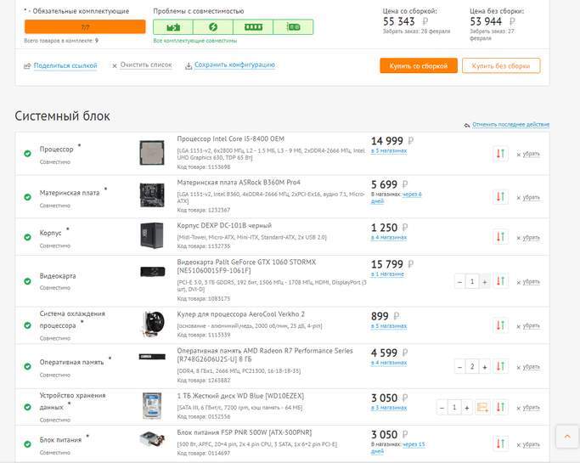This screenshot has width=580, height=463.
Task: Open Процессор Intel Core i5-8400 OEM title
Action: 230,138
